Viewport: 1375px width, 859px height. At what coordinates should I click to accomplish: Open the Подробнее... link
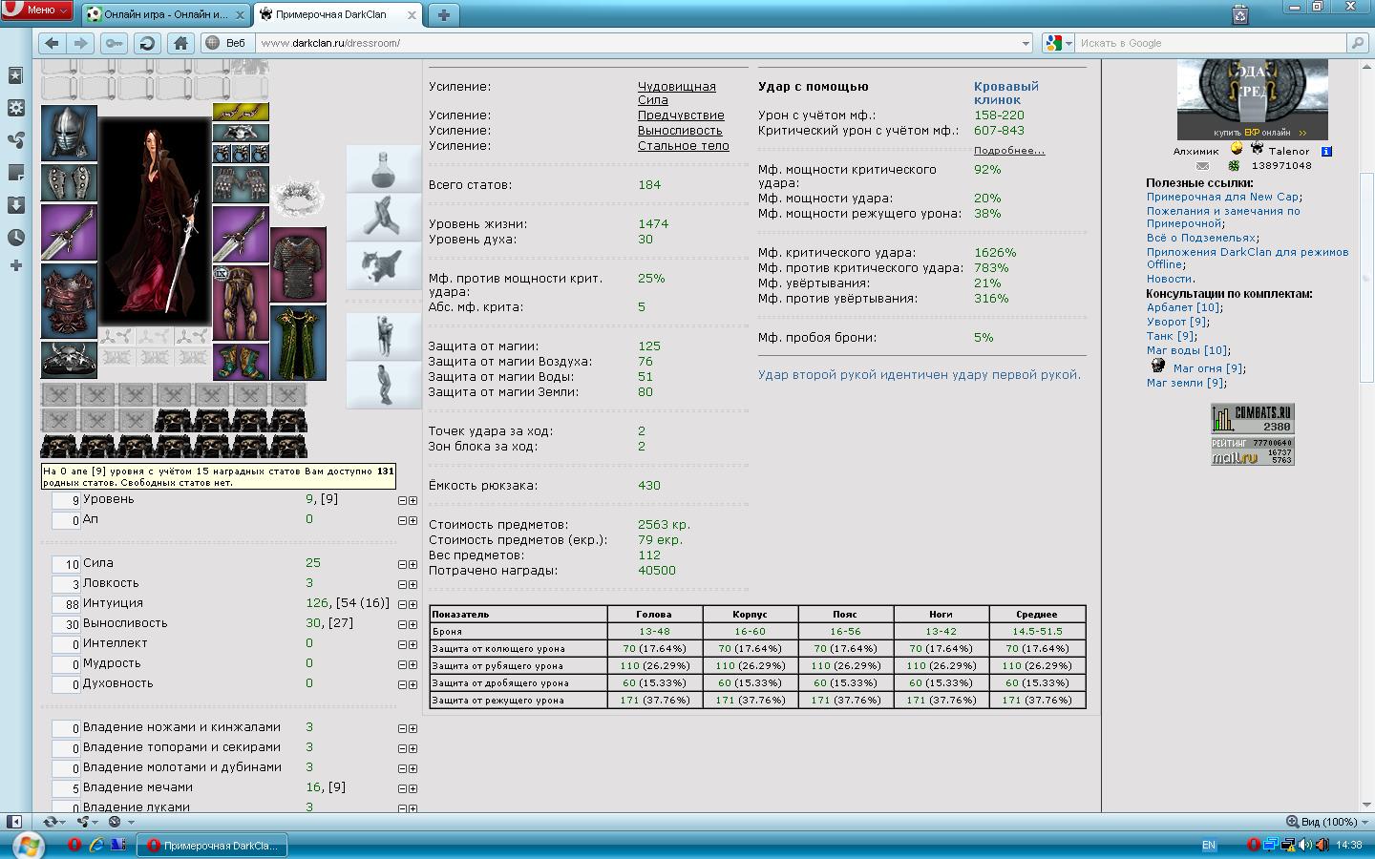1008,151
